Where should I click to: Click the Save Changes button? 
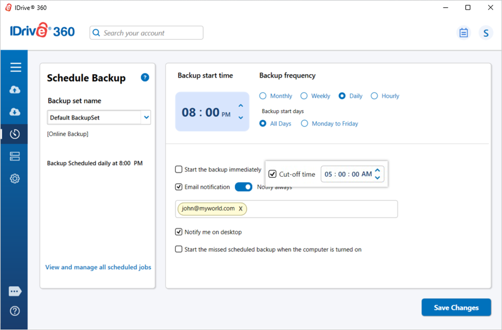click(456, 308)
